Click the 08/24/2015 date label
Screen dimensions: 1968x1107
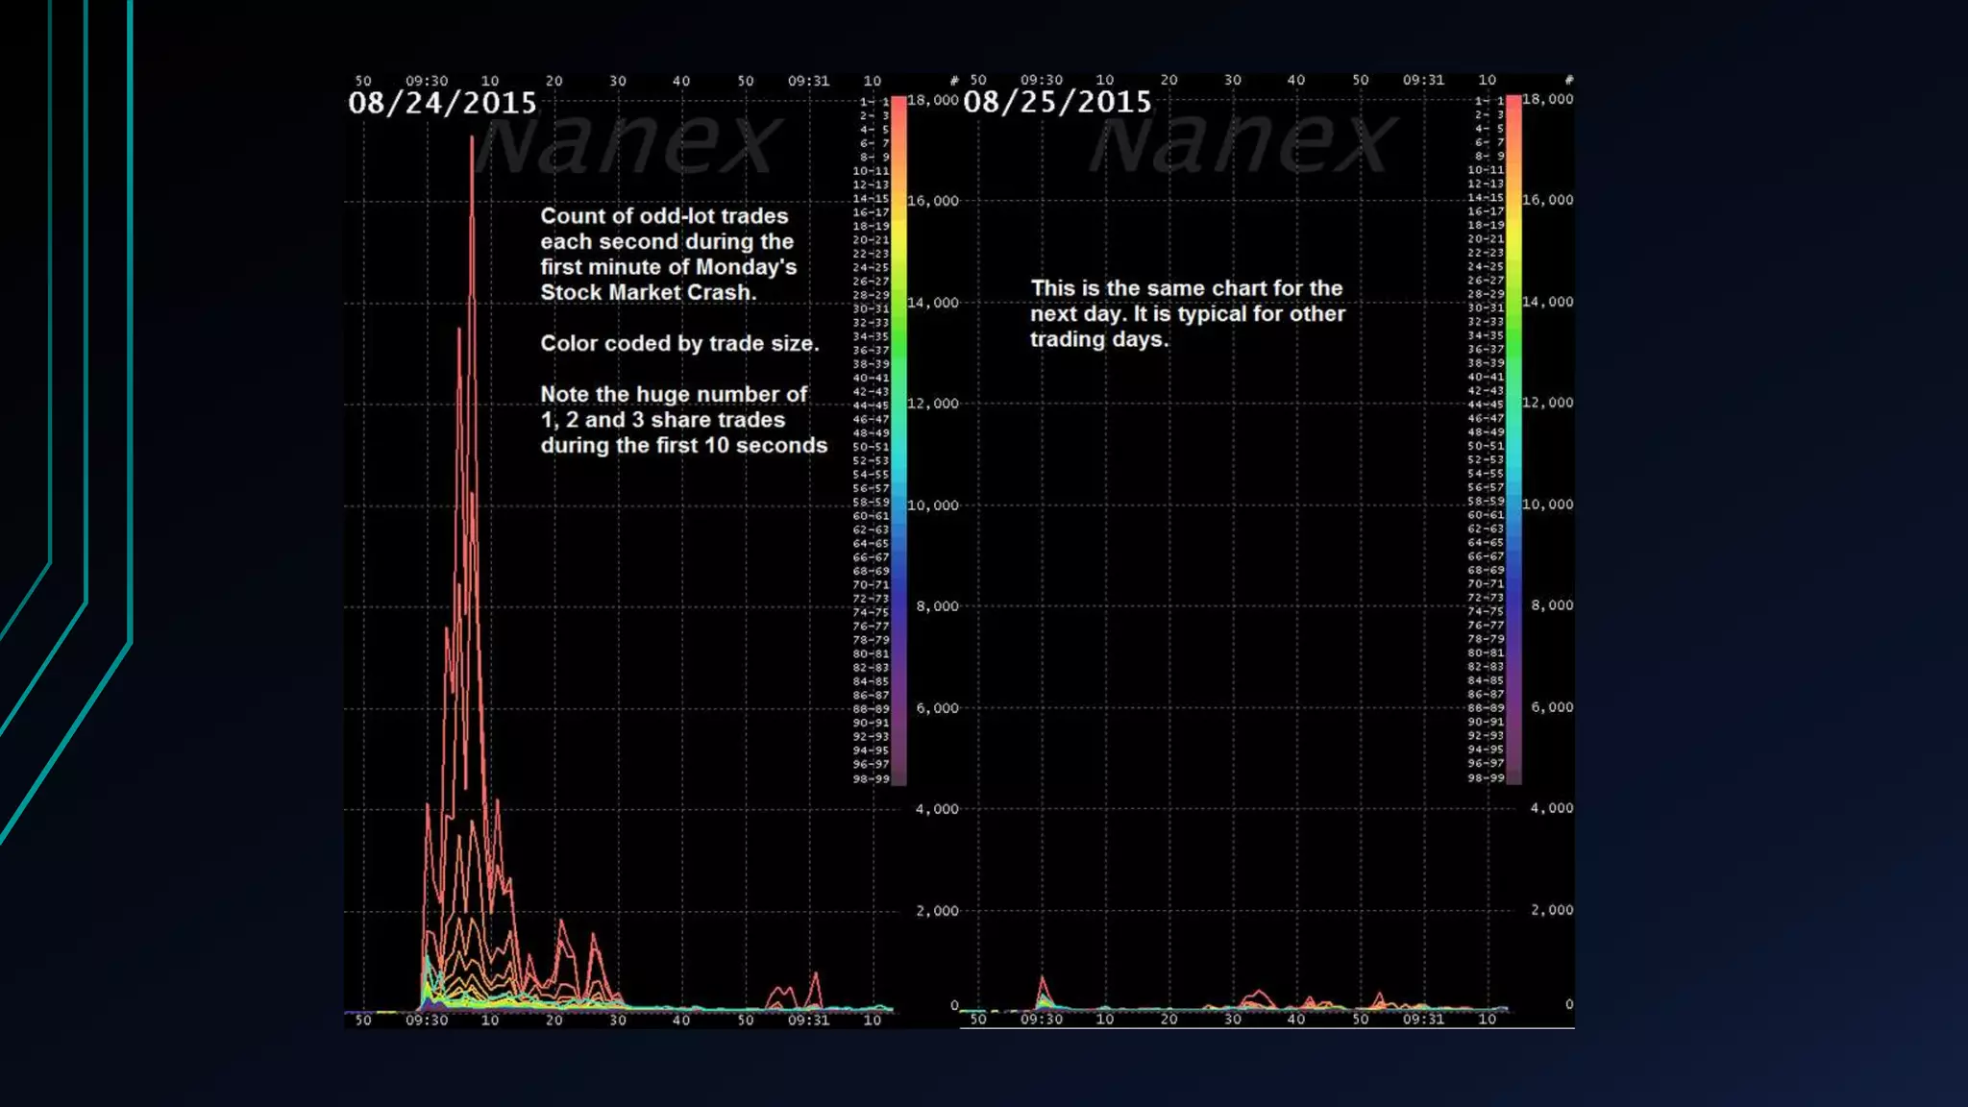(442, 103)
